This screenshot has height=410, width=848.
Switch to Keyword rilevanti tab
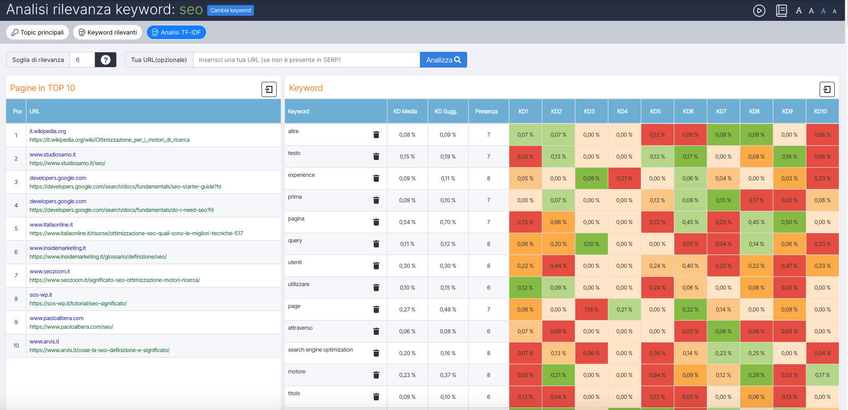[108, 32]
